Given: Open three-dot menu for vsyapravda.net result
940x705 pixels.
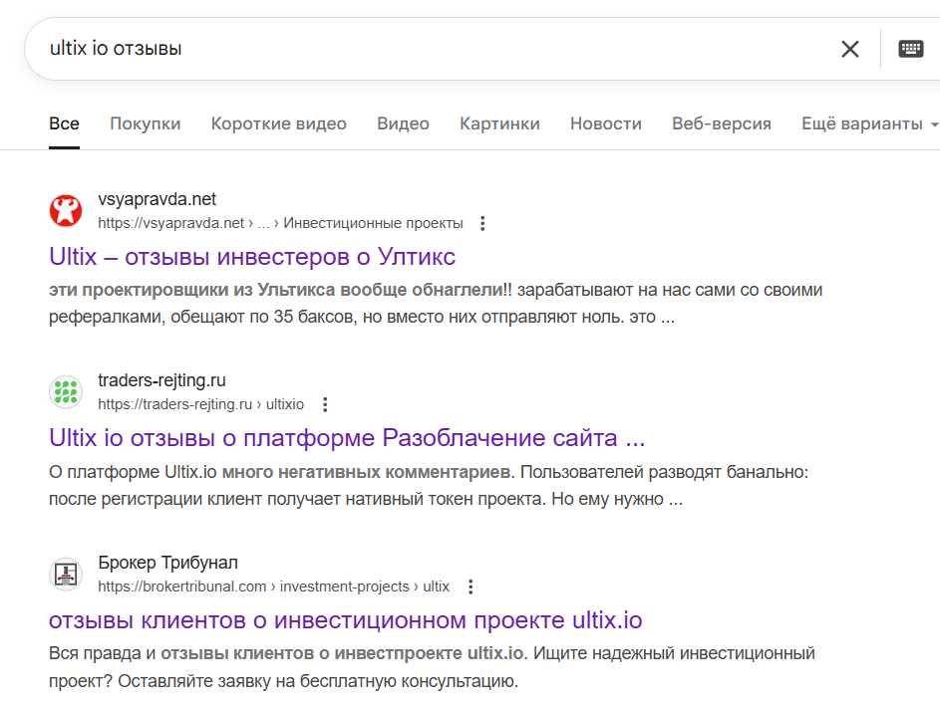Looking at the screenshot, I should coord(482,223).
